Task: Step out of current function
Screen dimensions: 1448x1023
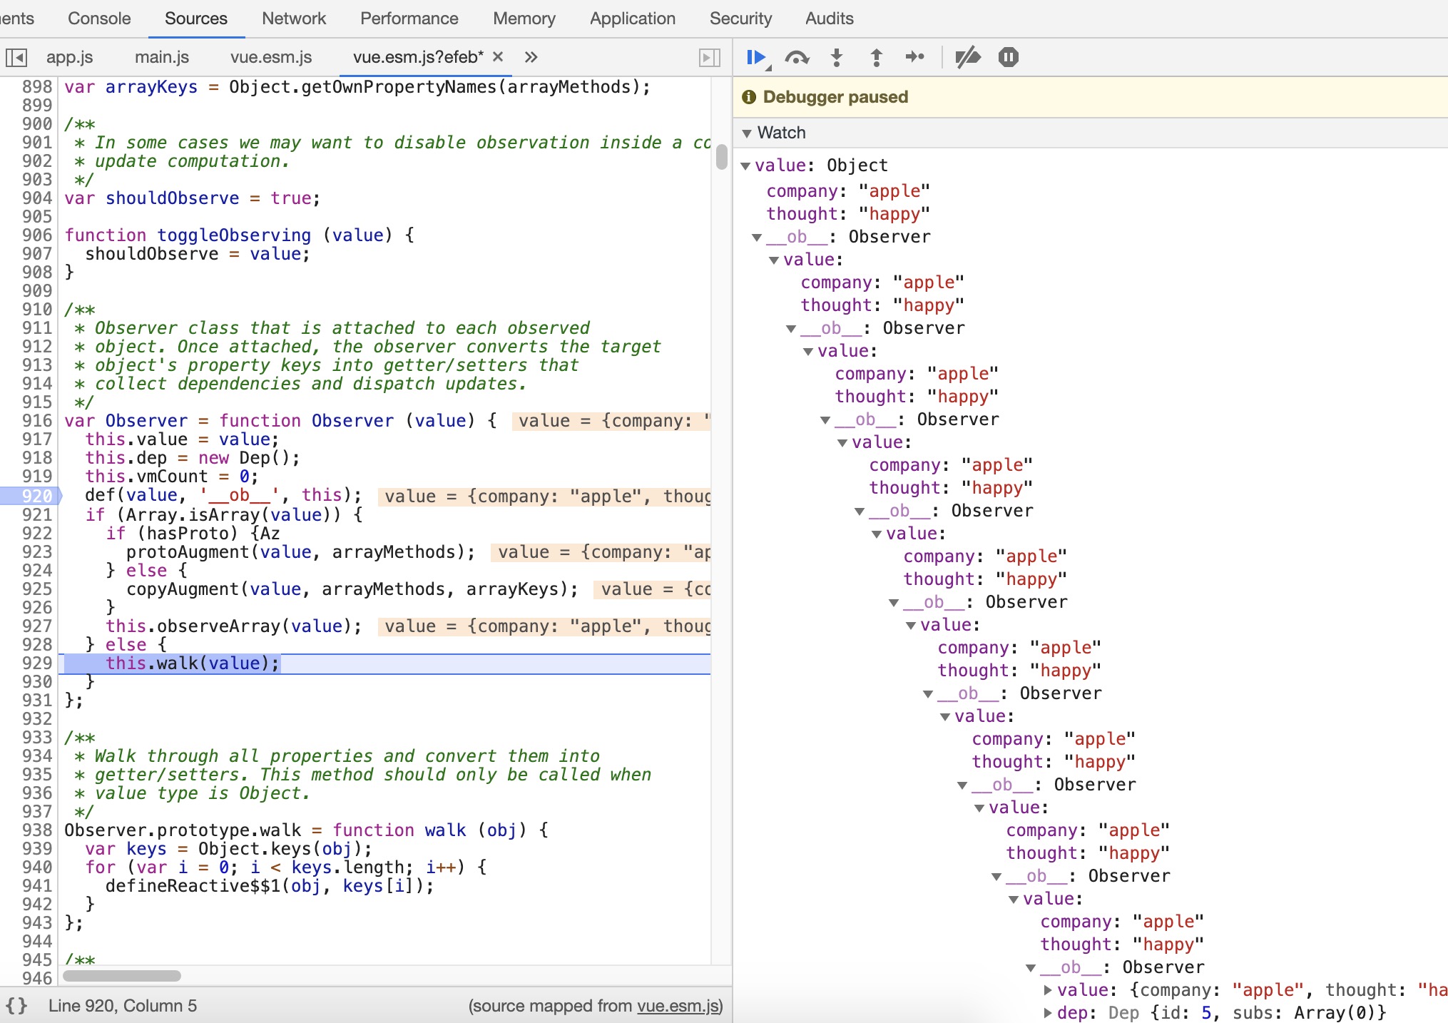Action: coord(877,57)
